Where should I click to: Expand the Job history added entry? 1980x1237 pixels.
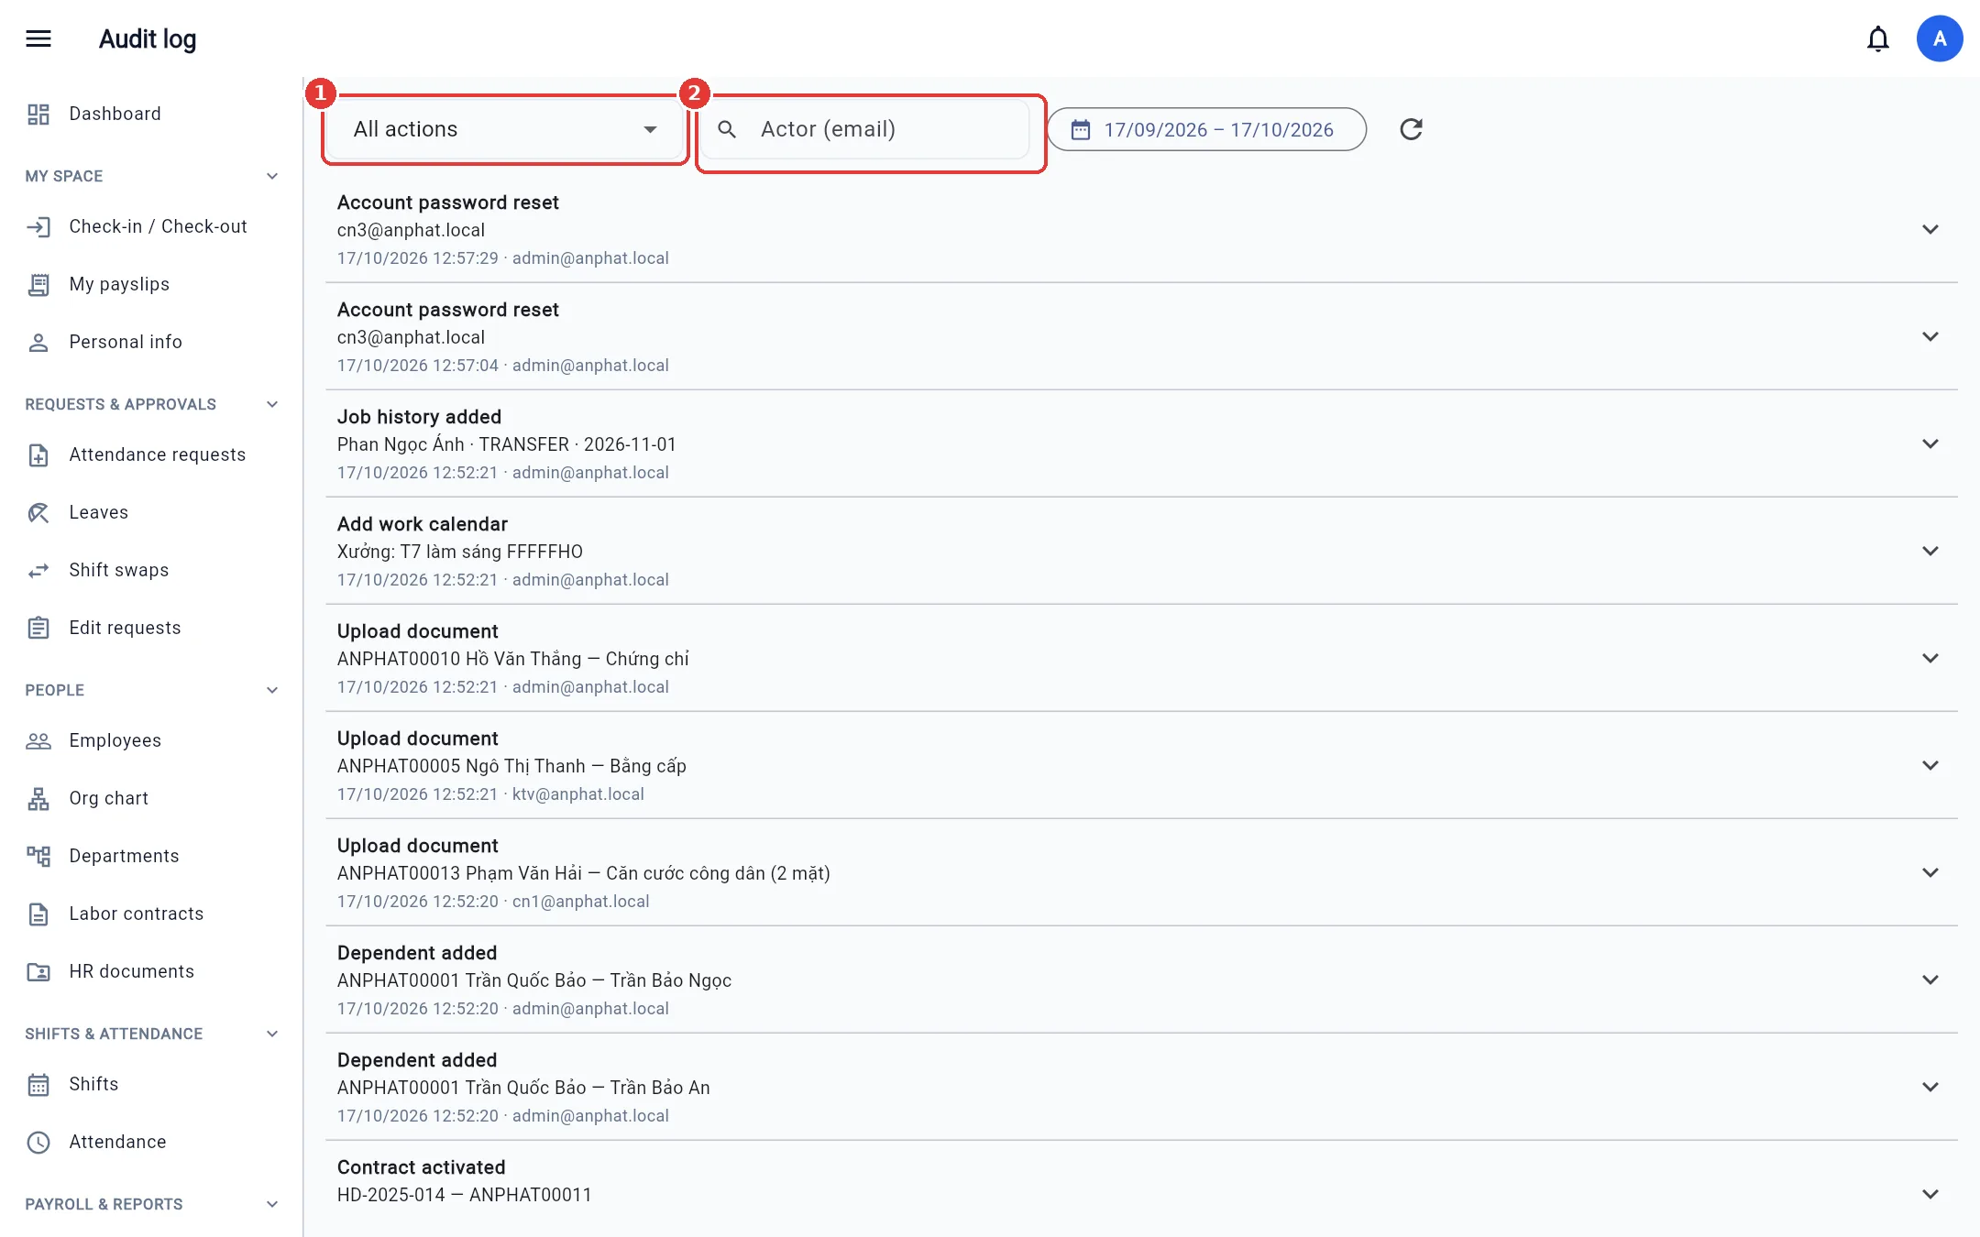pyautogui.click(x=1930, y=443)
